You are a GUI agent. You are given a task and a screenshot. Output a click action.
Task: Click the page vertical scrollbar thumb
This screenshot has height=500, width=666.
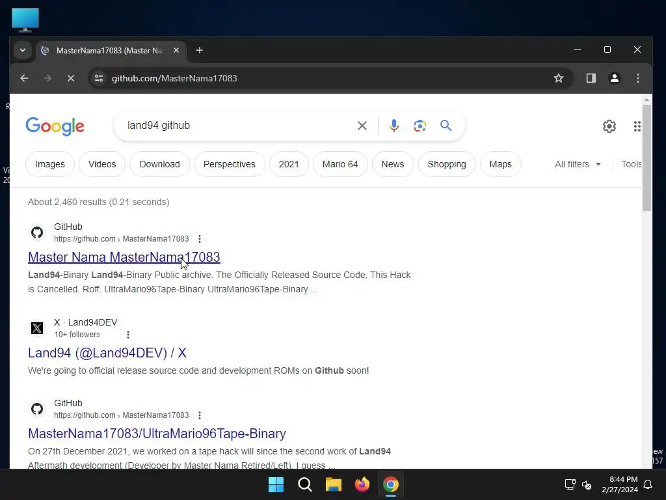click(x=646, y=158)
